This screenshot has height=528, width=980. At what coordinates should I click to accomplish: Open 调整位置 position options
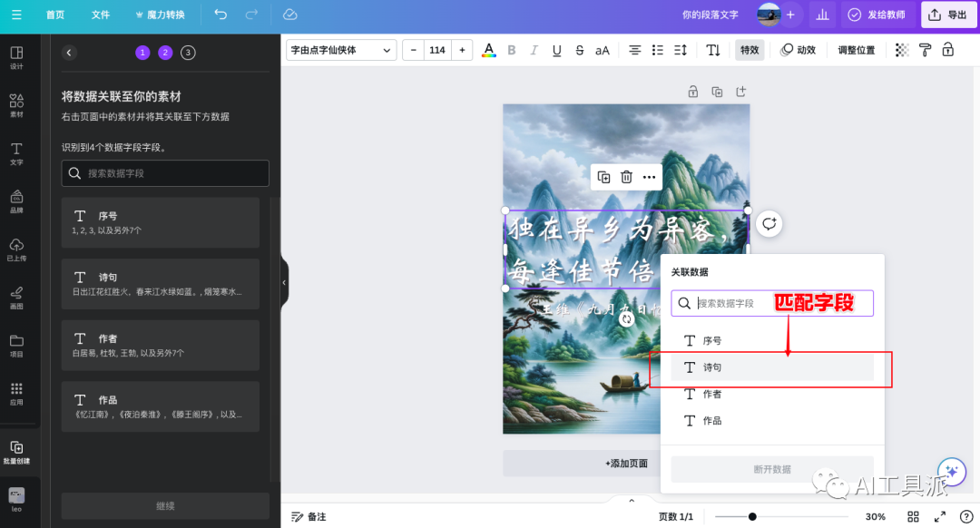pos(857,50)
